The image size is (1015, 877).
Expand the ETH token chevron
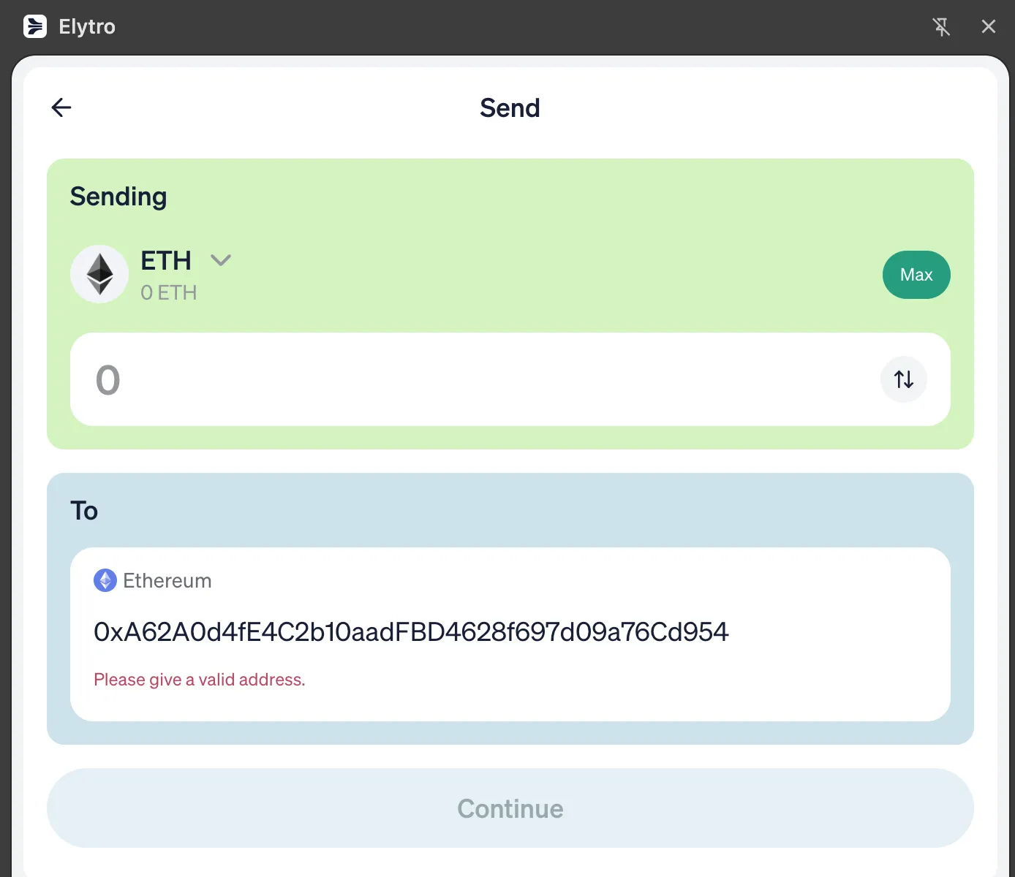[x=220, y=260]
